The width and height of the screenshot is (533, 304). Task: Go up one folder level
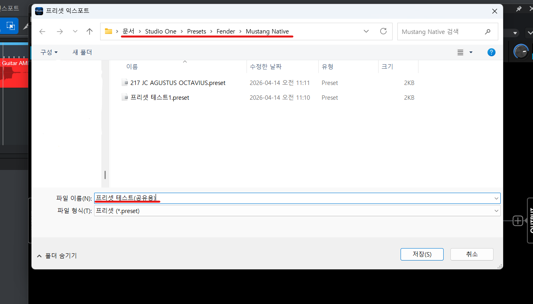(x=89, y=32)
